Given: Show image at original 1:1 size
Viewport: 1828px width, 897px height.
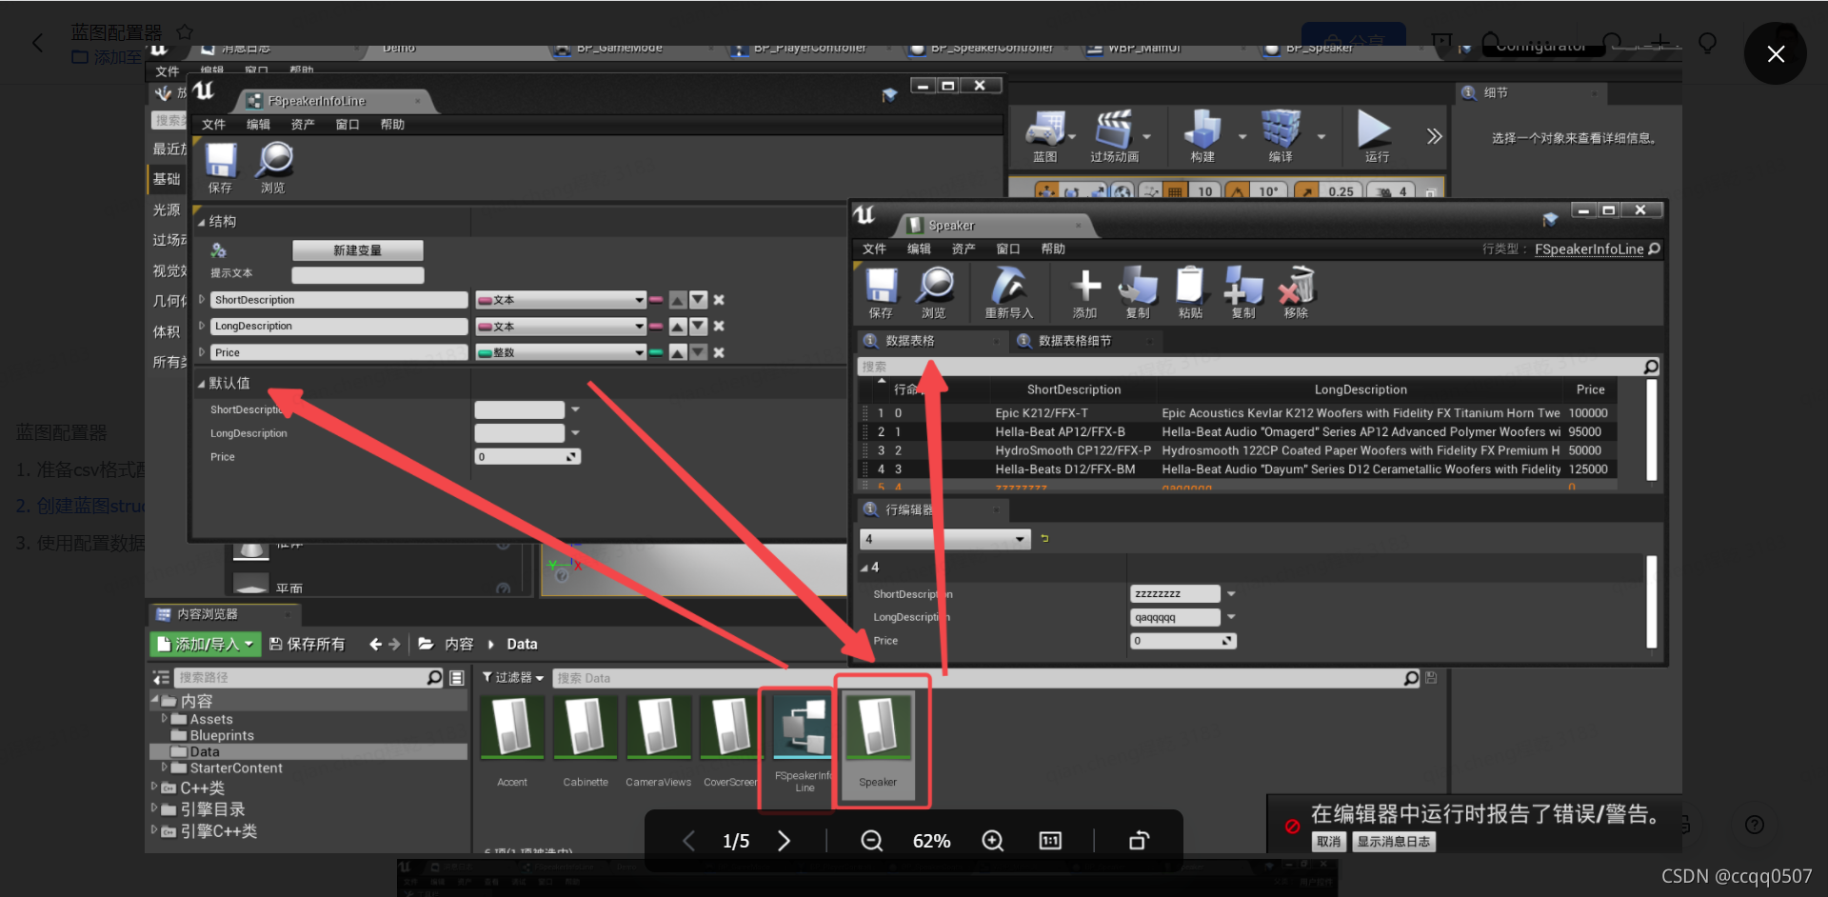Looking at the screenshot, I should (1050, 841).
